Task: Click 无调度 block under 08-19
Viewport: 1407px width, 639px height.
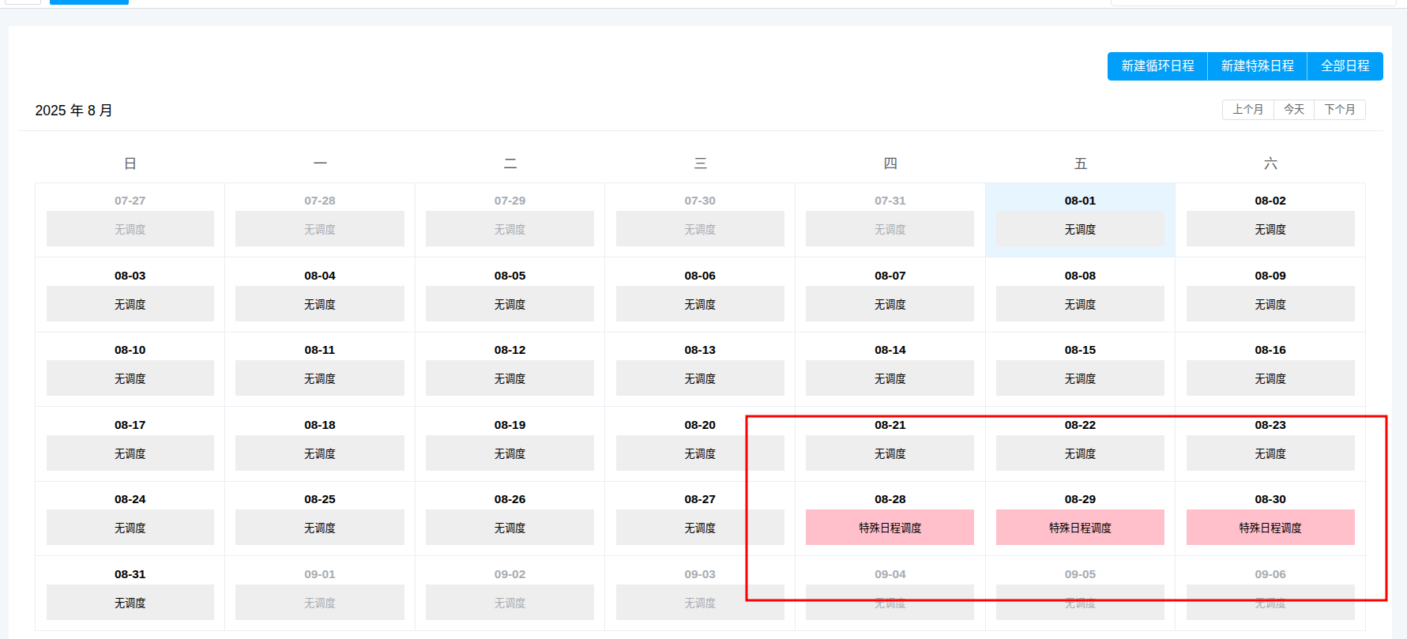Action: click(510, 453)
